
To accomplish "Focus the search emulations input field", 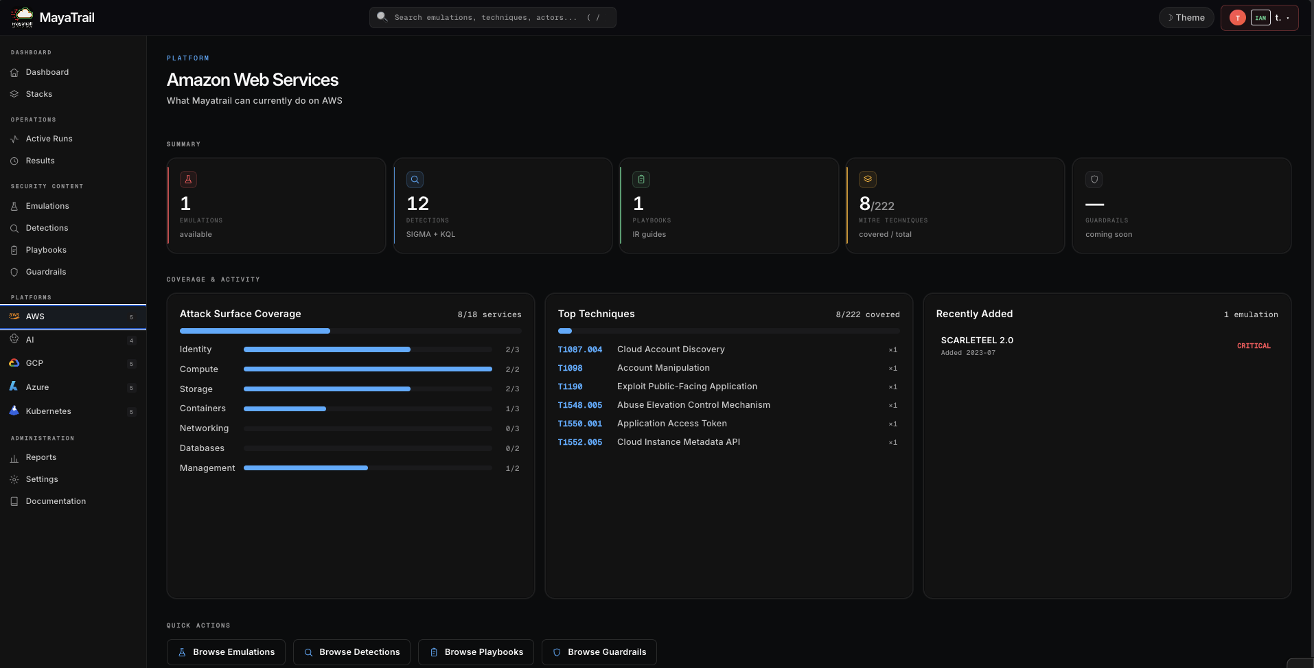I will coord(492,17).
